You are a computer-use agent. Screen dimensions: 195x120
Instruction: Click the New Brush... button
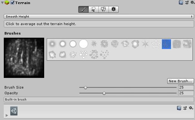pos(180,81)
